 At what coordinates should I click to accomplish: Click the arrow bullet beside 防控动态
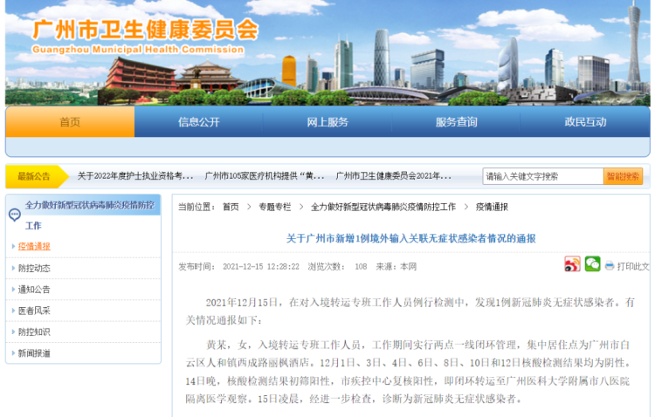pos(13,268)
